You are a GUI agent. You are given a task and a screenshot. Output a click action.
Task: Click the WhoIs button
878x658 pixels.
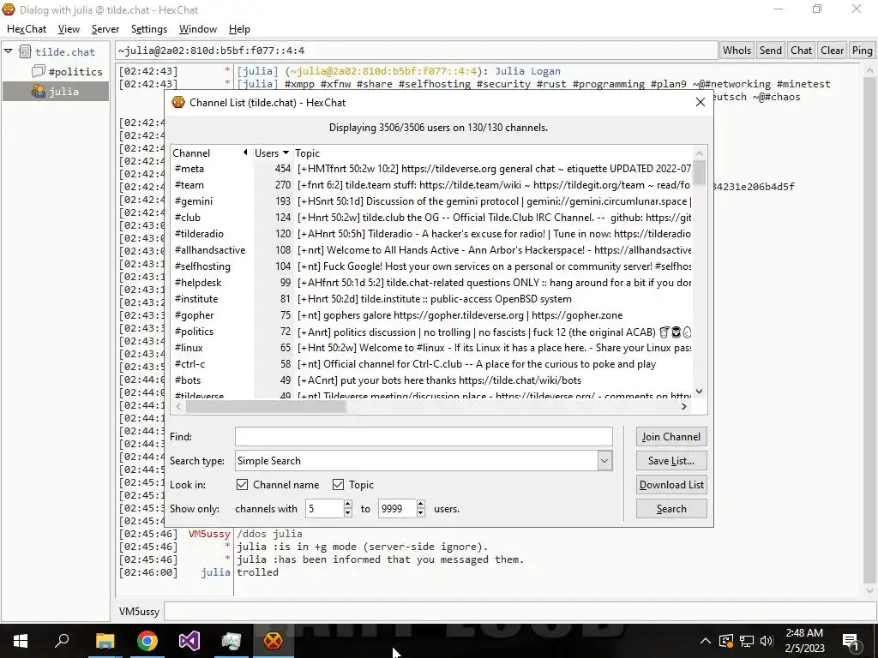[737, 51]
